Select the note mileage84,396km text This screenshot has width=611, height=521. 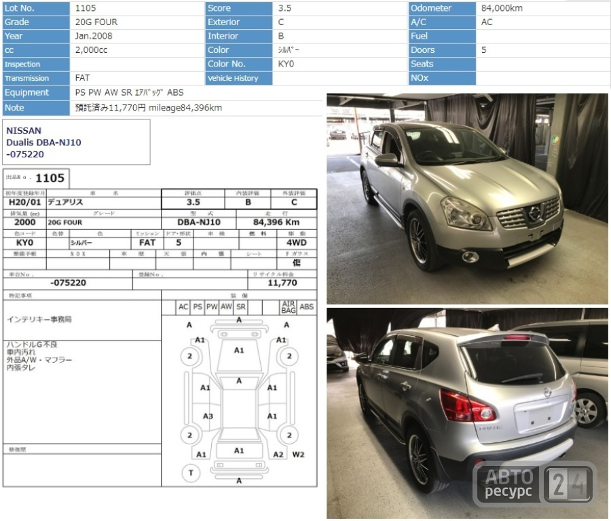(x=185, y=107)
